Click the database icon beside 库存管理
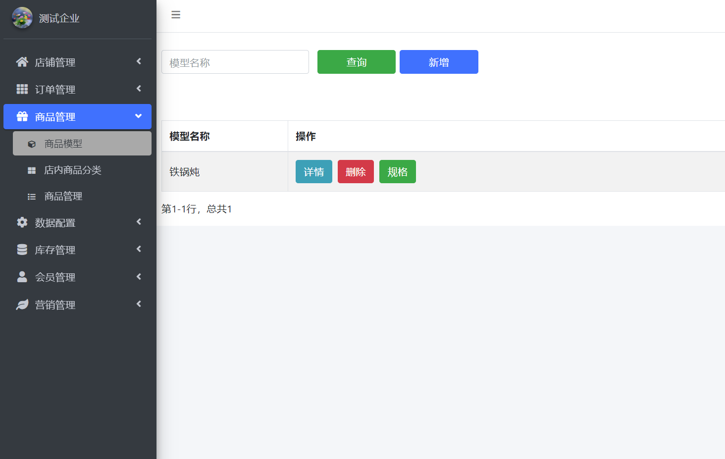This screenshot has height=459, width=725. click(22, 250)
